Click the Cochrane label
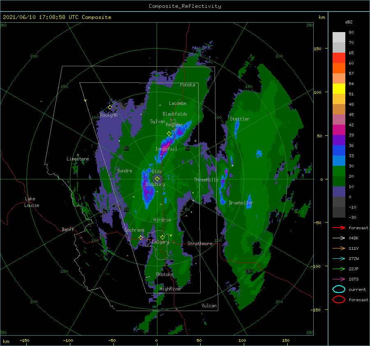 [134, 230]
